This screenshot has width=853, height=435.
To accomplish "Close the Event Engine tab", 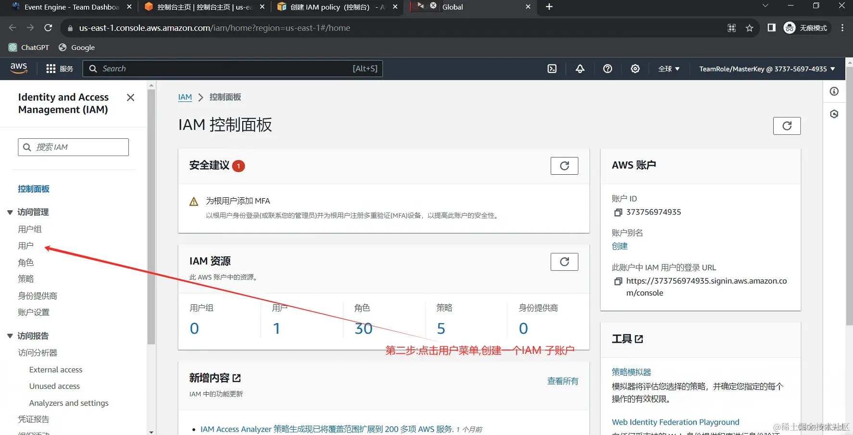I will 129,7.
